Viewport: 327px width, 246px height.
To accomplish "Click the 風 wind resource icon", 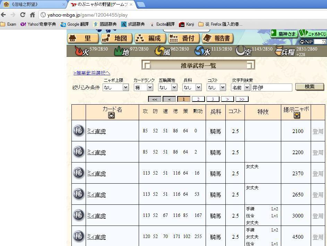I will [162, 51].
